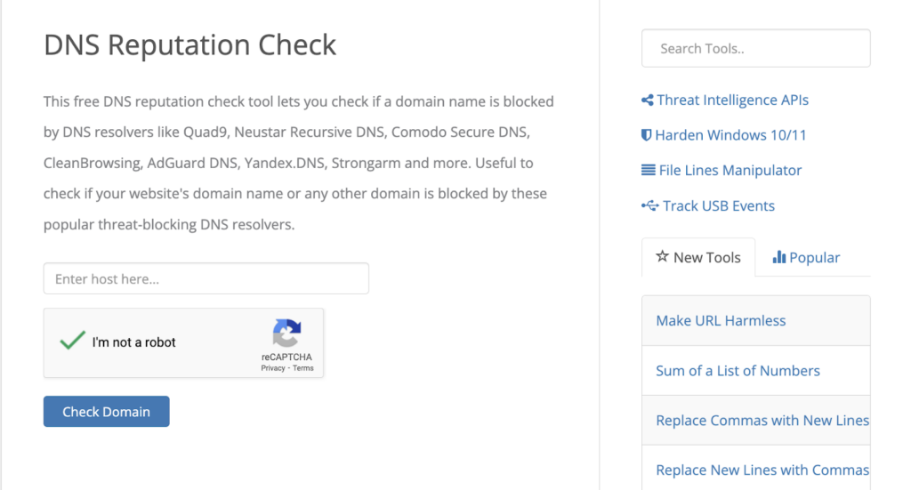This screenshot has width=911, height=490.
Task: Toggle the I'm not a robot checkbox
Action: point(73,341)
